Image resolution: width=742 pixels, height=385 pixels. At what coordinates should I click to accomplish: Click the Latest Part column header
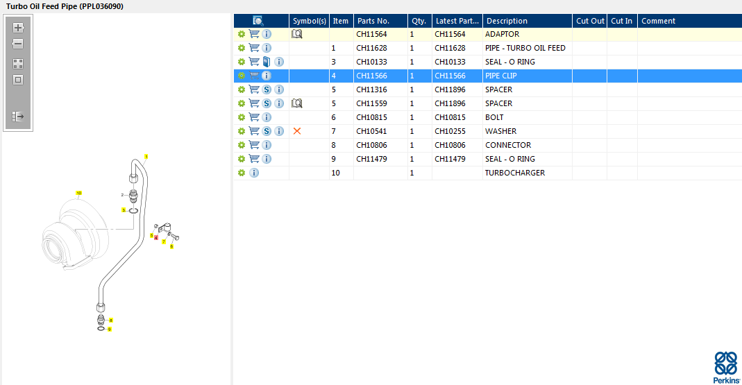pos(456,21)
